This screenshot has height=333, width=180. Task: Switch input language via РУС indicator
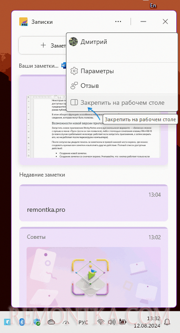tap(83, 322)
